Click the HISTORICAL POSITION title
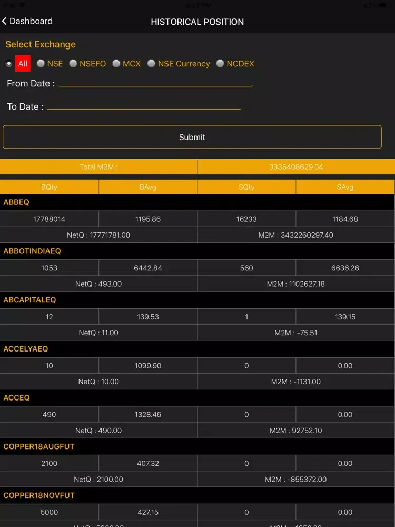 pyautogui.click(x=197, y=22)
